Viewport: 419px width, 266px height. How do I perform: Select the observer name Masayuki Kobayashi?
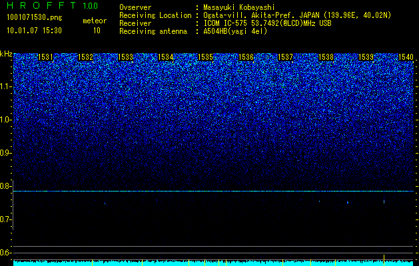[239, 7]
